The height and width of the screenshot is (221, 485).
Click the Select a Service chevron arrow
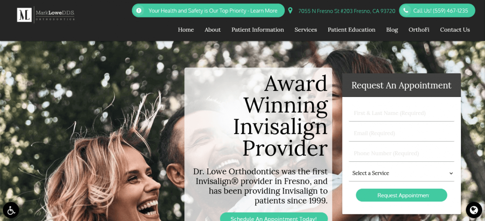coord(451,173)
